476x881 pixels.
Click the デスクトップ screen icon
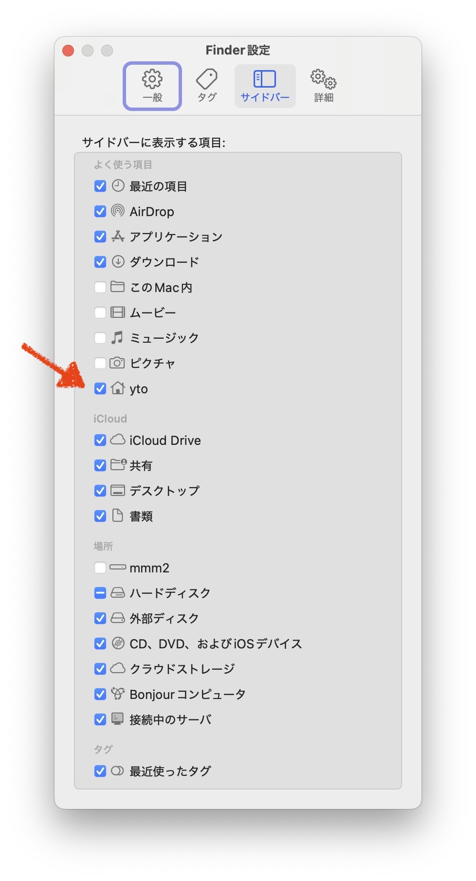click(117, 490)
